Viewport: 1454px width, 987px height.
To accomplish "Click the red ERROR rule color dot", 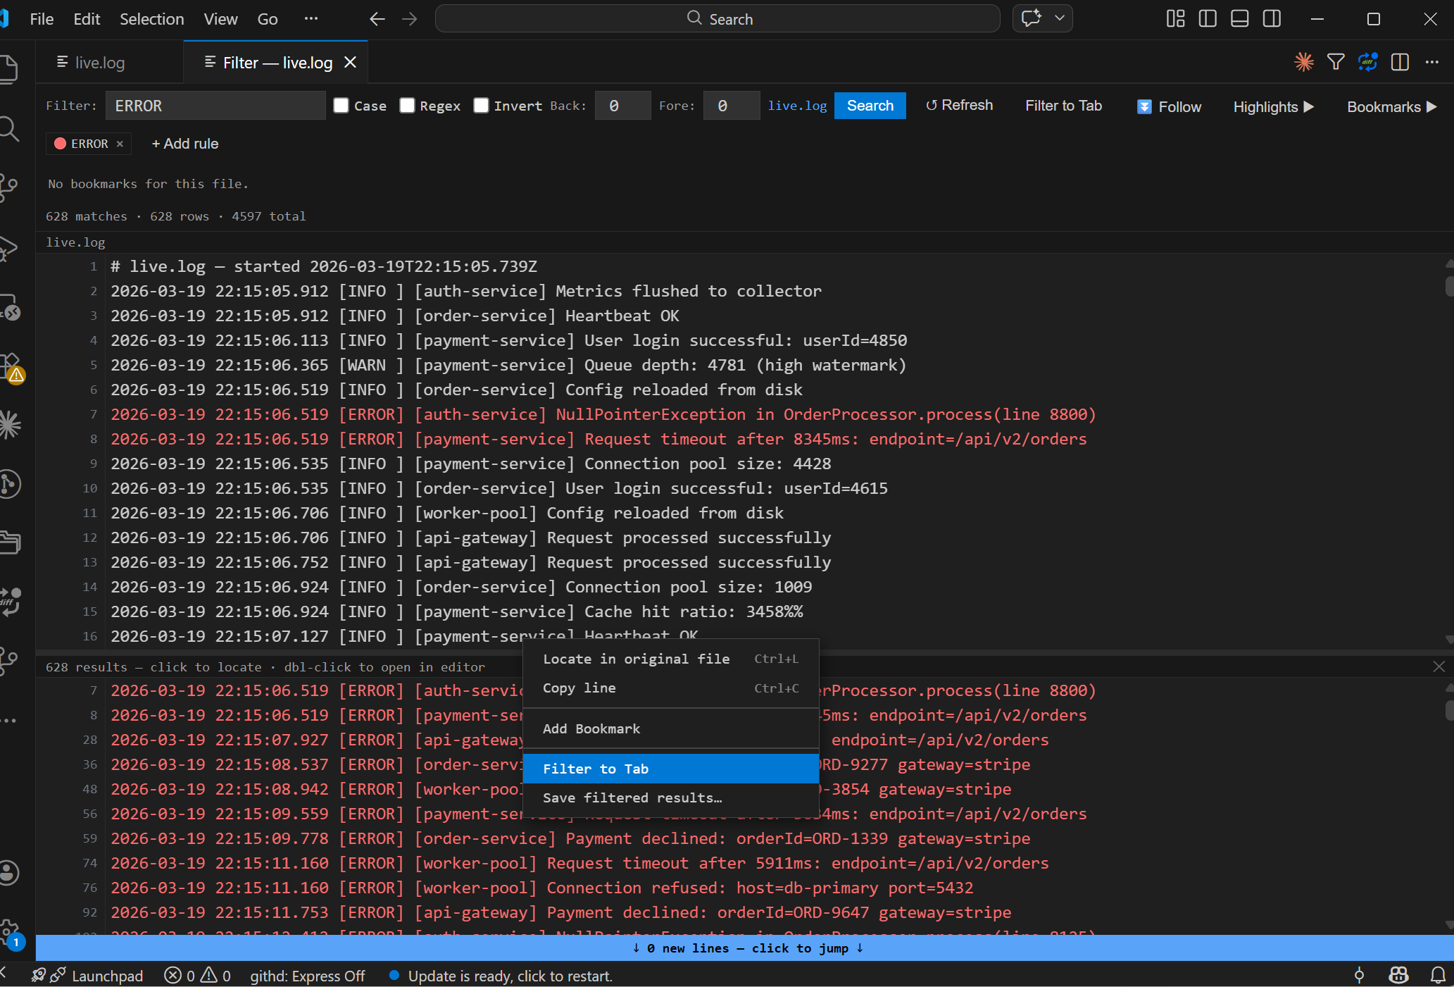I will [60, 144].
